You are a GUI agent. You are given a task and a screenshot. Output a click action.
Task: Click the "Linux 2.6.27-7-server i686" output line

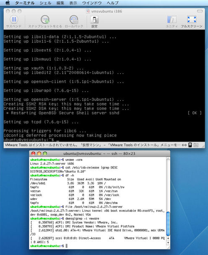(52, 163)
